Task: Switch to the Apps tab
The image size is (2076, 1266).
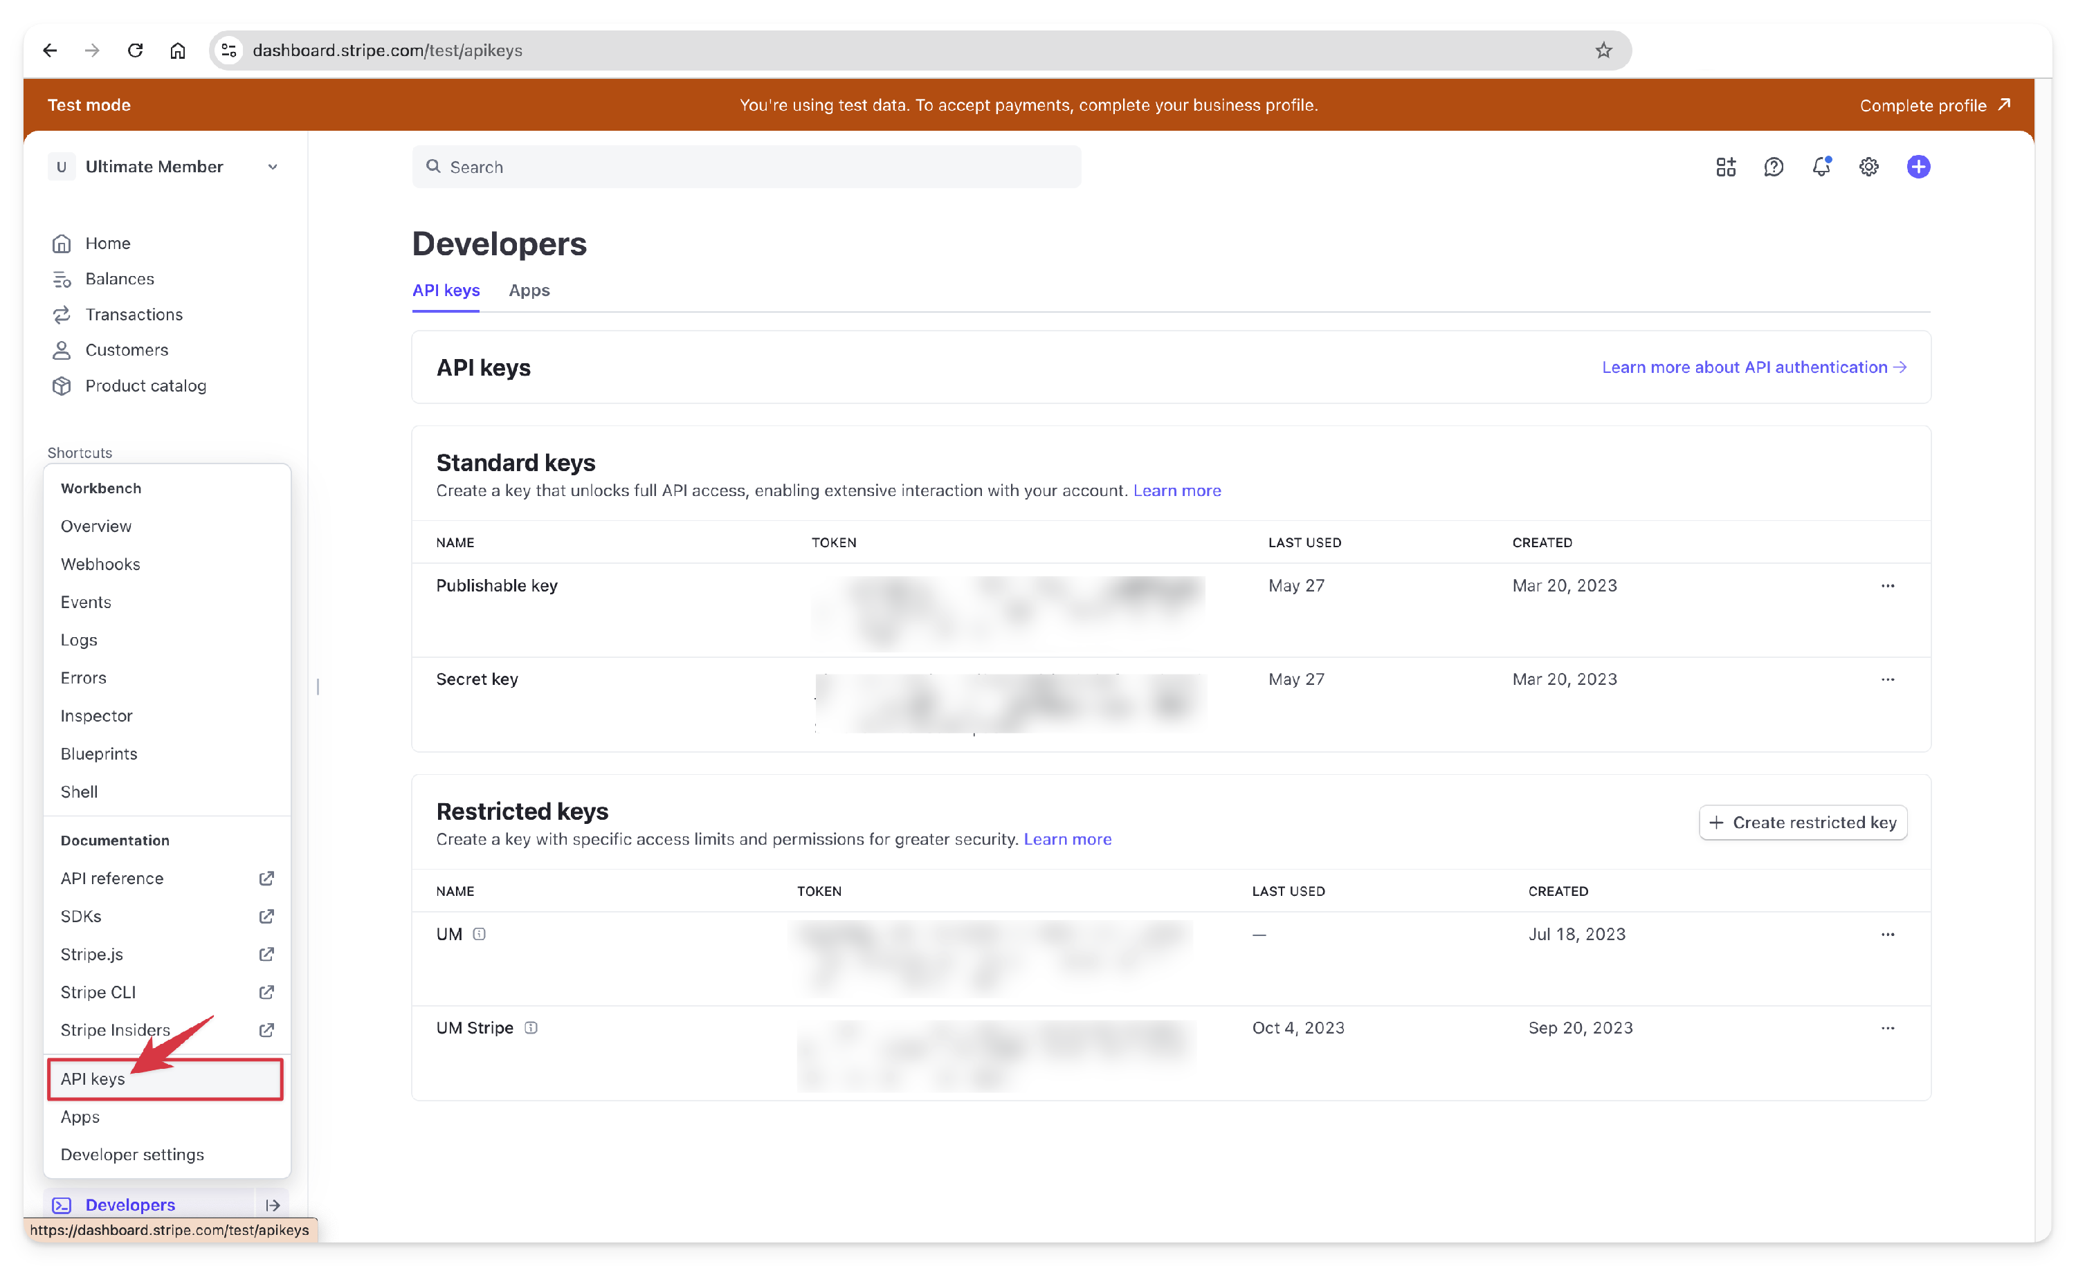Action: tap(529, 291)
